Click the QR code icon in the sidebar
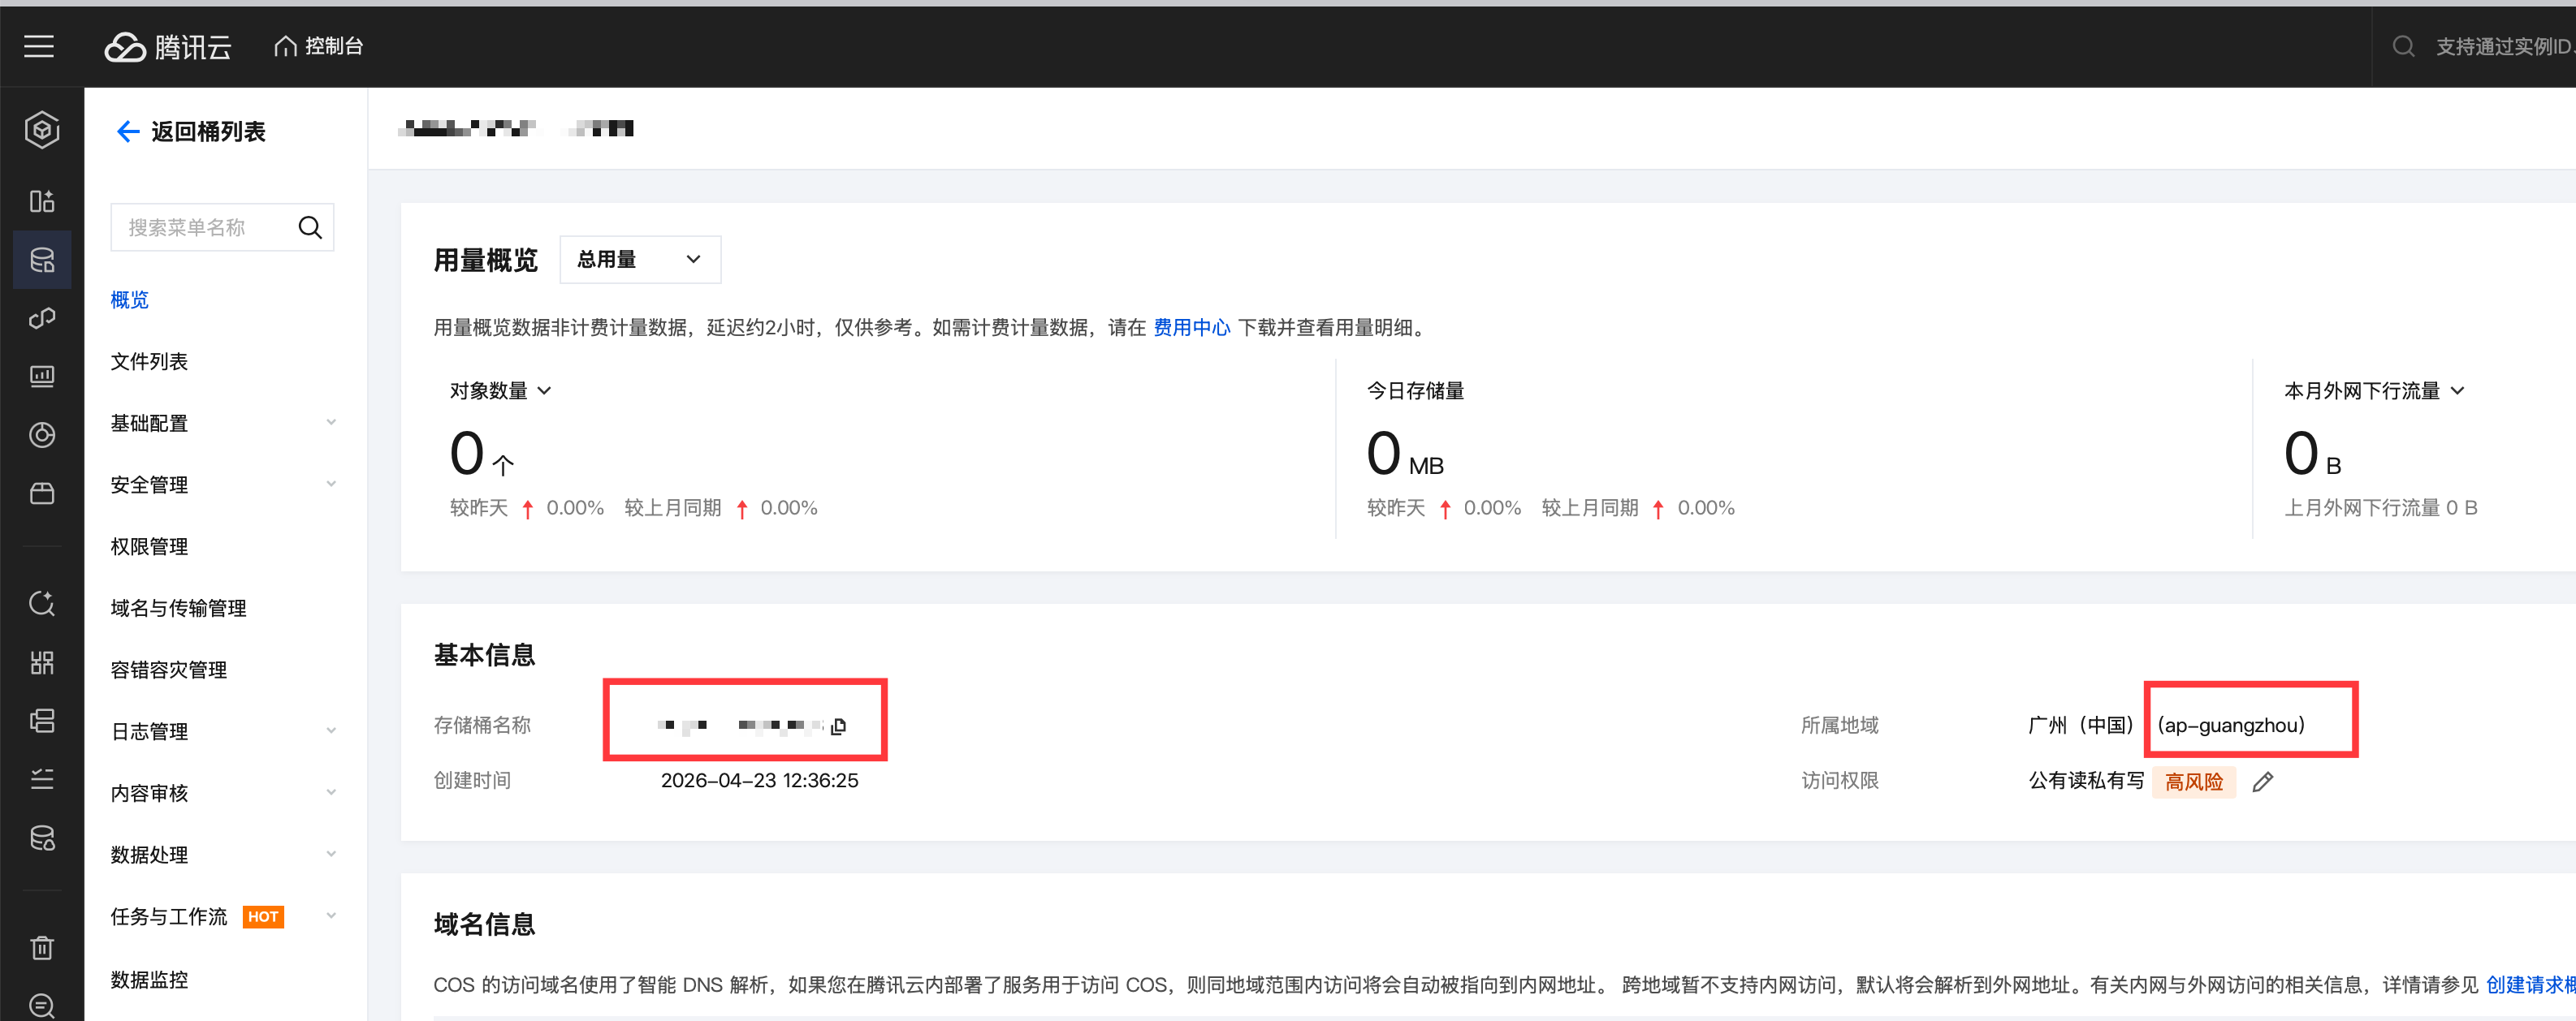2576x1021 pixels. point(42,662)
